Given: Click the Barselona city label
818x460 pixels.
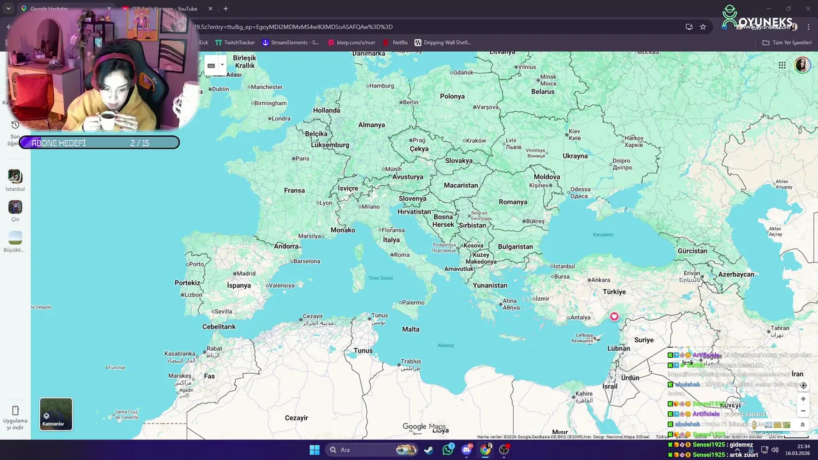Looking at the screenshot, I should tap(307, 261).
